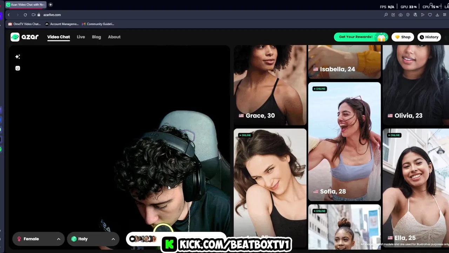
Task: Open the Video Chat tab
Action: pyautogui.click(x=59, y=37)
